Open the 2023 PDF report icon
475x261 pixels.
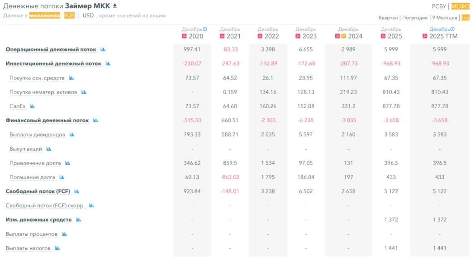298,36
